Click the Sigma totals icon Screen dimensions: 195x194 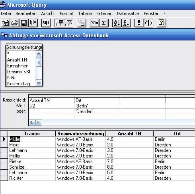103,23
